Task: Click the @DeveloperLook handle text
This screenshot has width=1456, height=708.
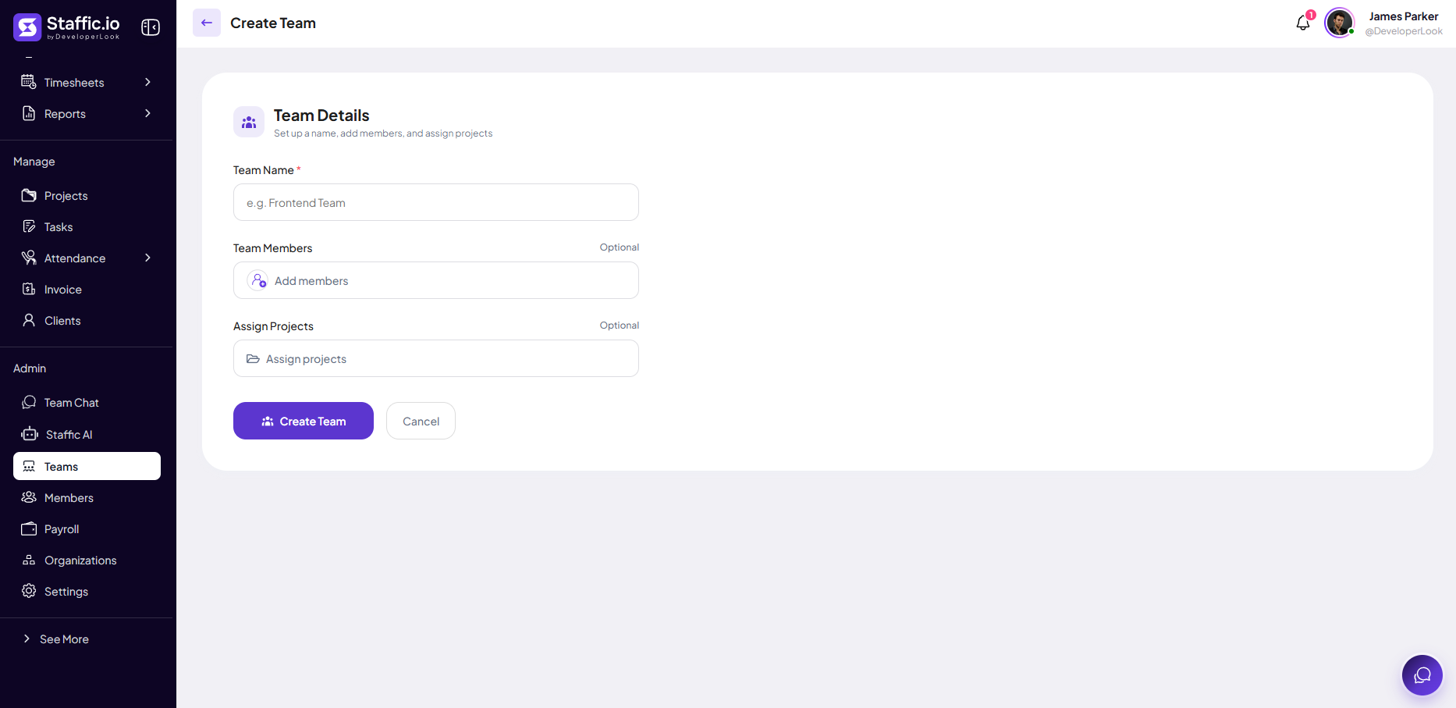Action: point(1404,31)
